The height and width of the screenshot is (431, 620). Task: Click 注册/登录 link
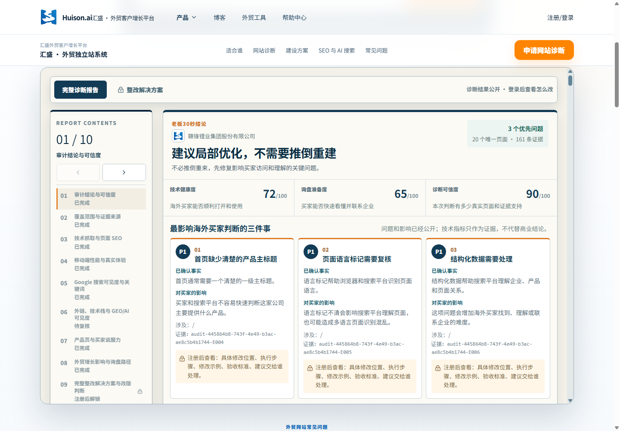560,18
